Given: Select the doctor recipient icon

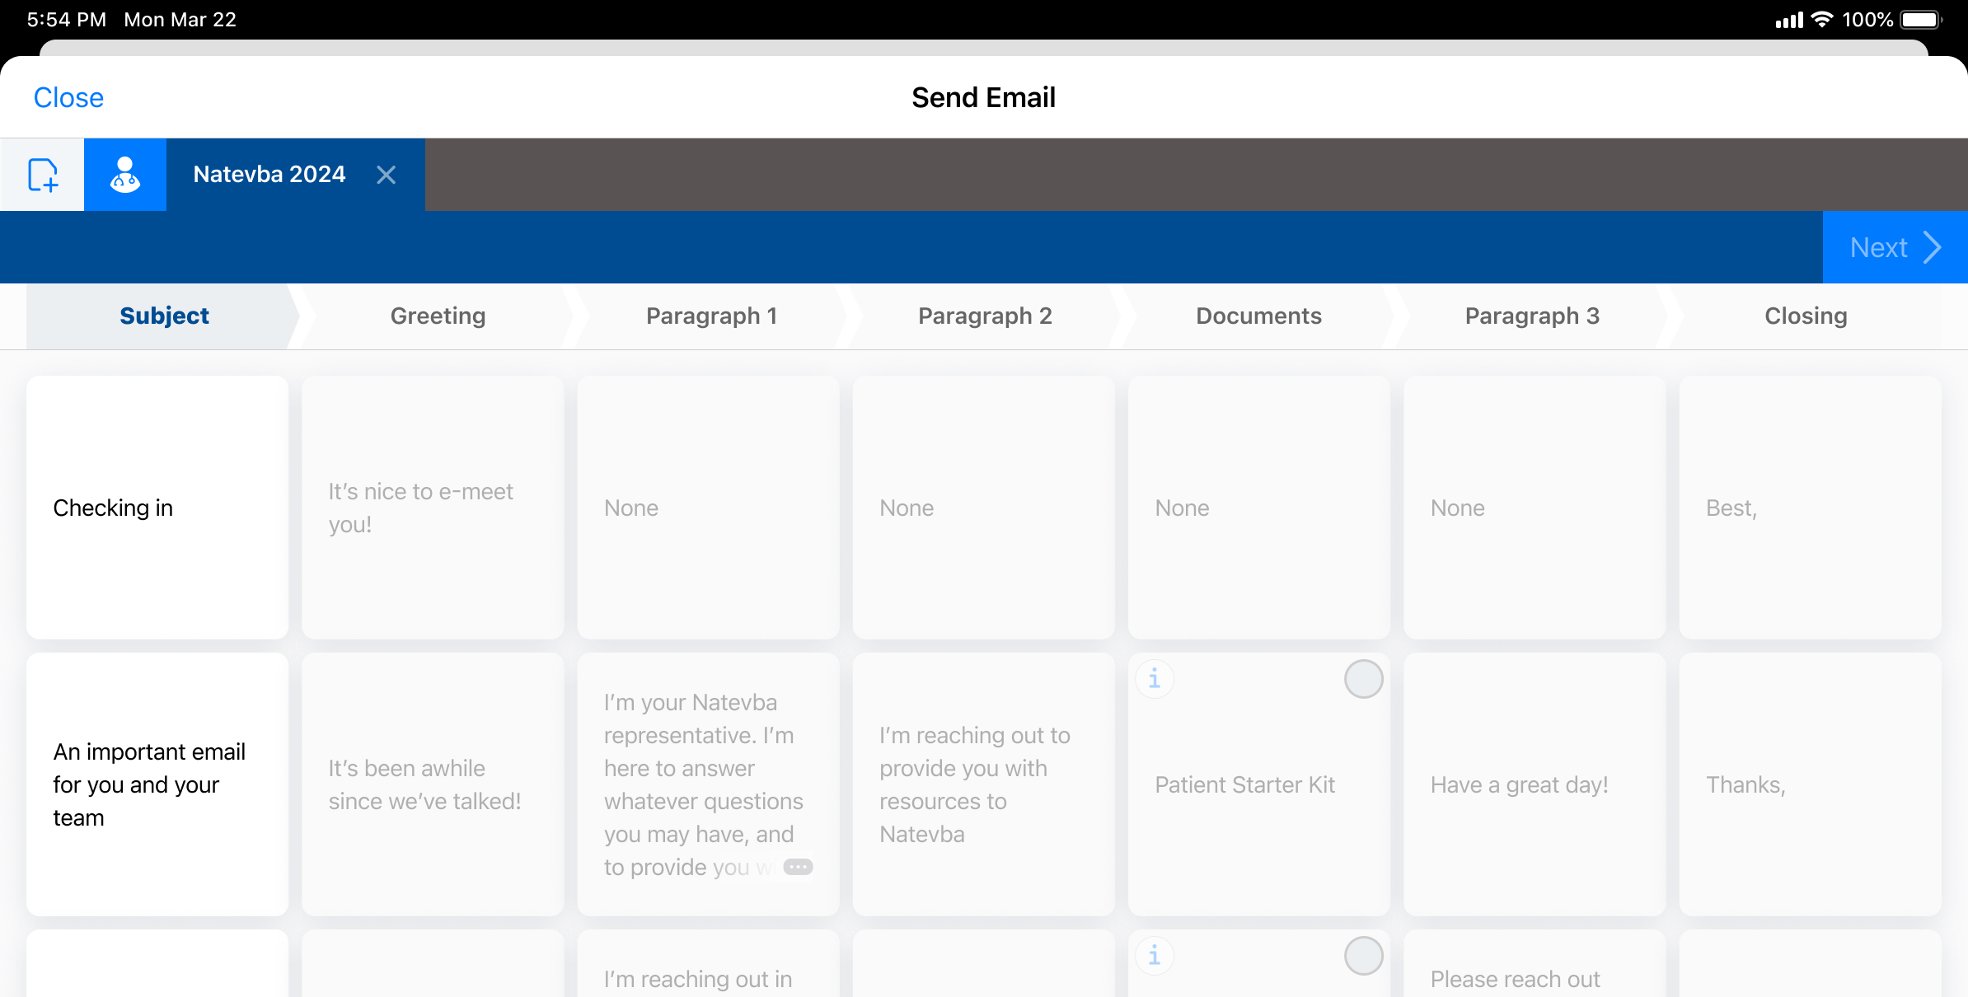Looking at the screenshot, I should click(125, 175).
